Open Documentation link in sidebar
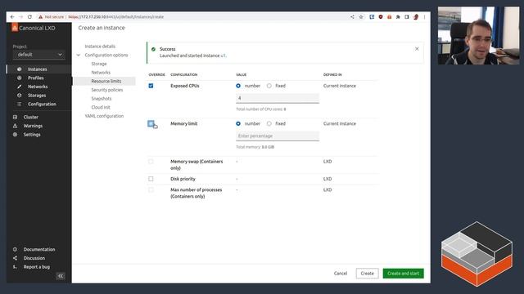The image size is (524, 294). click(39, 249)
